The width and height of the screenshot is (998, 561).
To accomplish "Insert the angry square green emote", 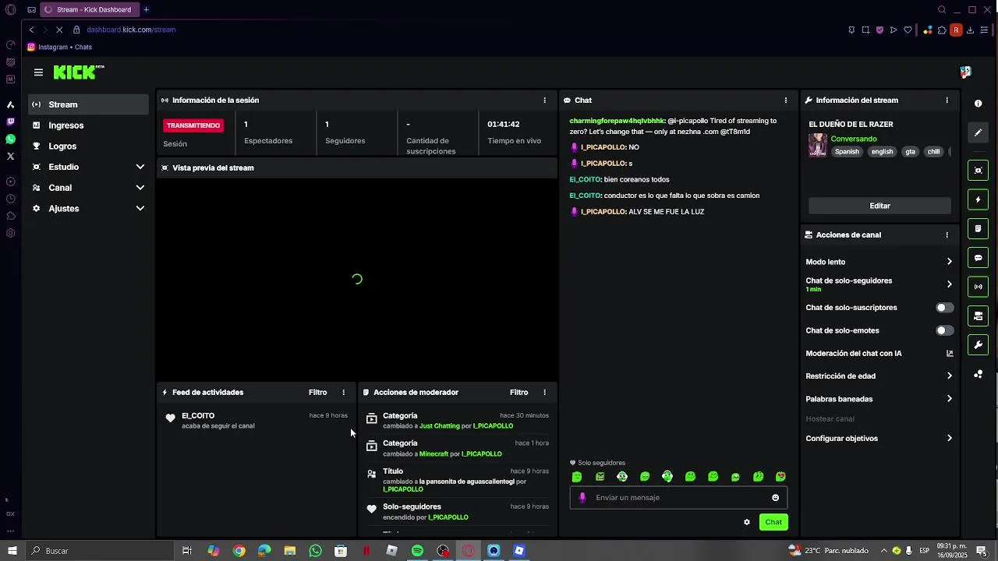I will [600, 477].
